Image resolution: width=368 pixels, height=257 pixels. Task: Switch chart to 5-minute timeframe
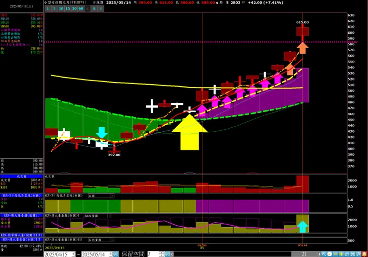point(54,8)
